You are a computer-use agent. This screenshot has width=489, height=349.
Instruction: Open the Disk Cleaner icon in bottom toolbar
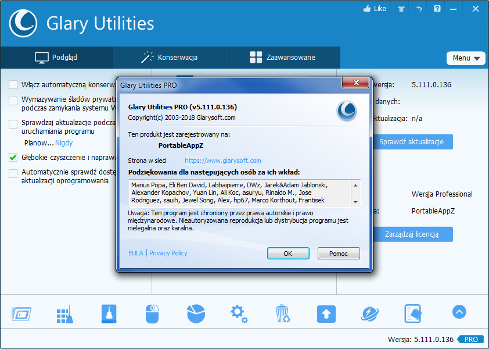[x=109, y=314]
